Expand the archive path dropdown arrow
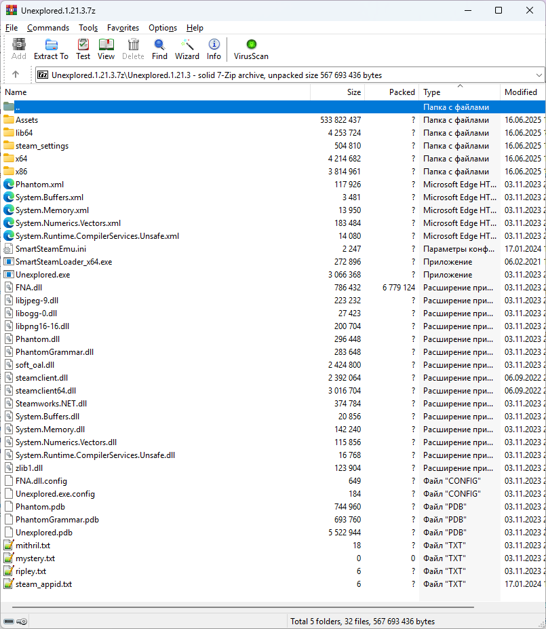546x629 pixels. pos(539,75)
